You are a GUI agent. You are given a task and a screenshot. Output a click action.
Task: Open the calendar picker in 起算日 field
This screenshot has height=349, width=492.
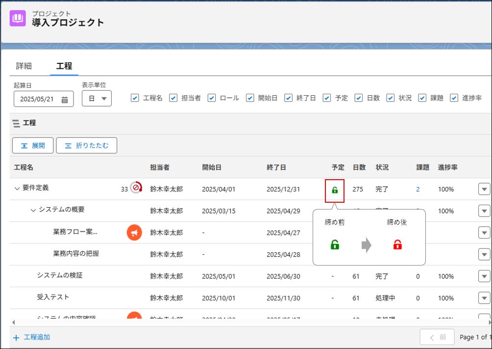click(65, 99)
